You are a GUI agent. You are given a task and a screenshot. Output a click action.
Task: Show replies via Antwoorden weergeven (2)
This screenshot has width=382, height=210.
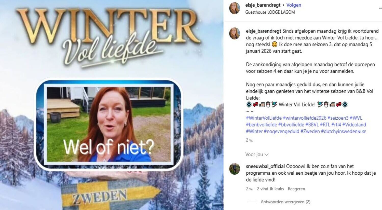285,202
